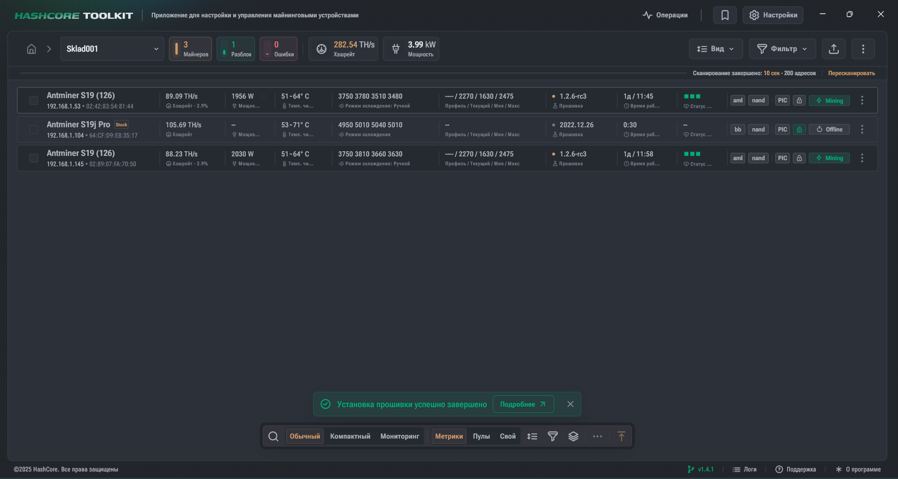The image size is (898, 479).
Task: Toggle the 0 Ошибки filter chip
Action: 279,49
